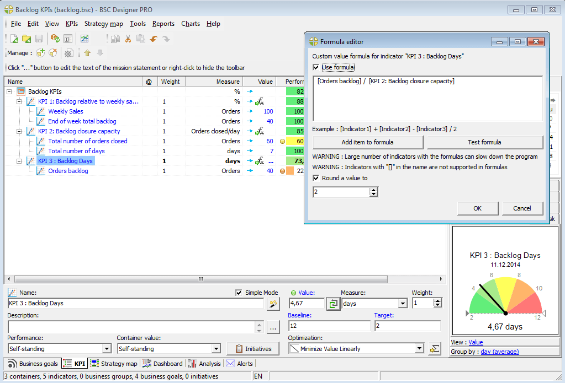The image size is (565, 383).
Task: Click formula icon in KPI 3 row
Action: [260, 161]
